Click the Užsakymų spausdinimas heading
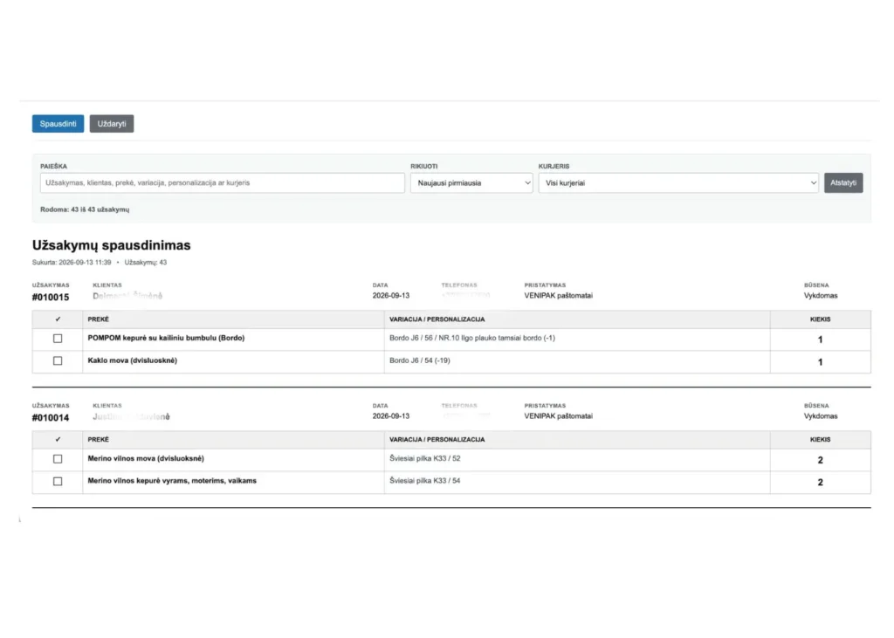This screenshot has height=638, width=894. pos(111,245)
